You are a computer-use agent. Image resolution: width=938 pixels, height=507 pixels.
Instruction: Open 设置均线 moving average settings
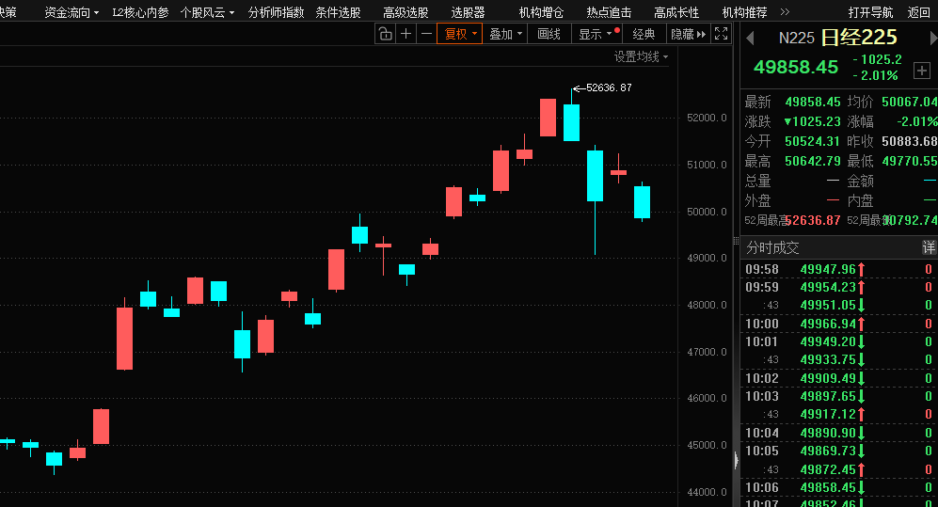coord(641,56)
